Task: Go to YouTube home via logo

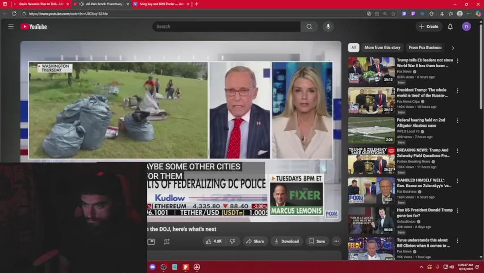Action: coord(34,27)
